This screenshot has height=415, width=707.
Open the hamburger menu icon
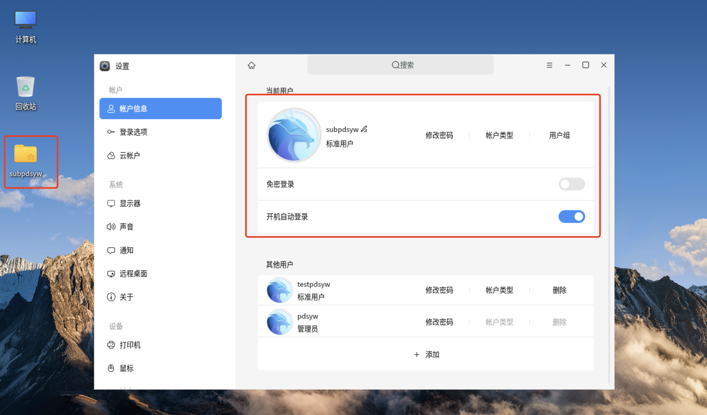pos(549,65)
